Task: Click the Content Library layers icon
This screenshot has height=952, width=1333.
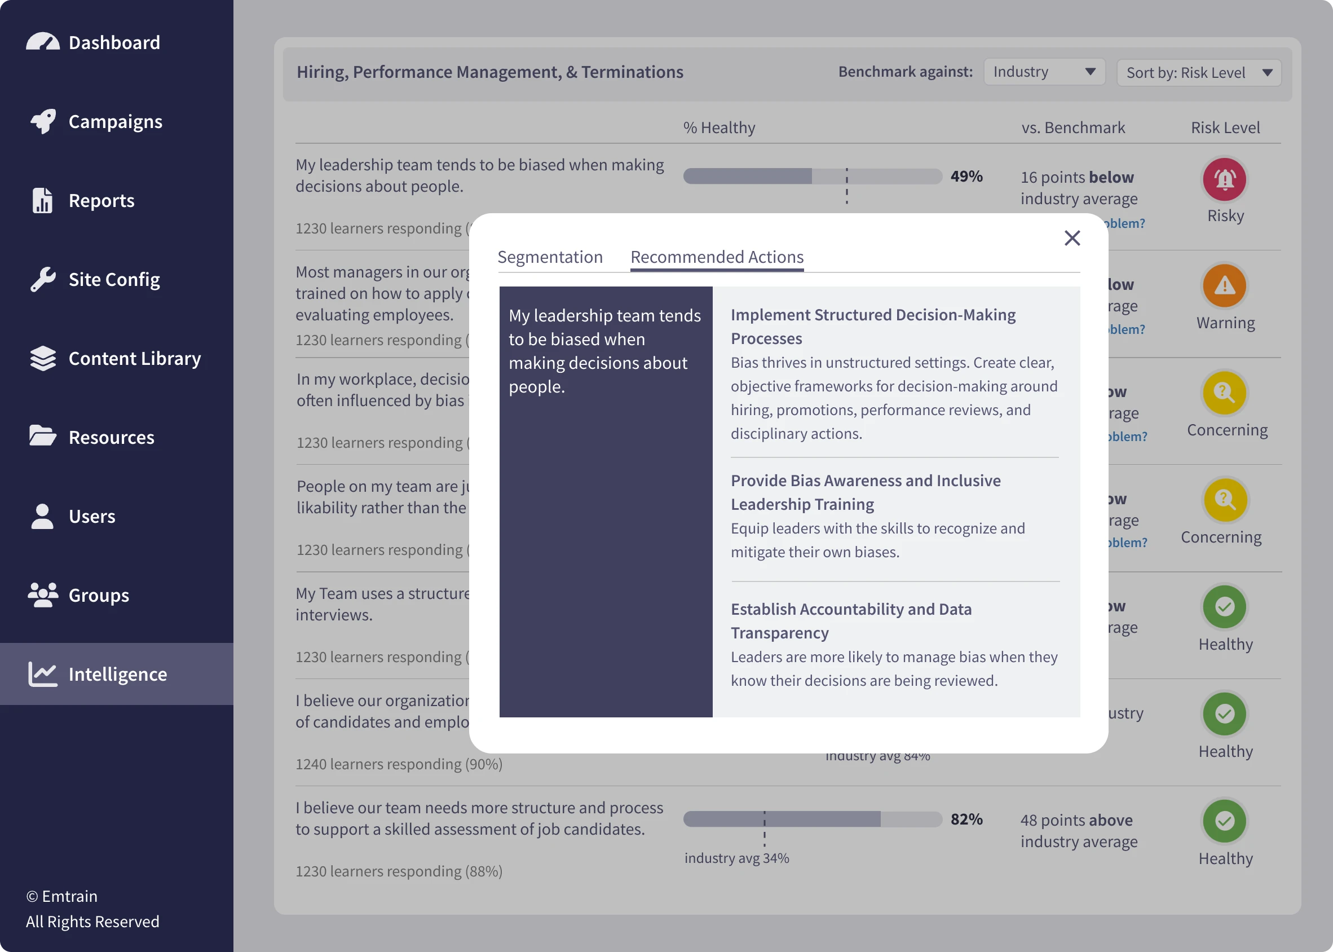Action: click(43, 358)
